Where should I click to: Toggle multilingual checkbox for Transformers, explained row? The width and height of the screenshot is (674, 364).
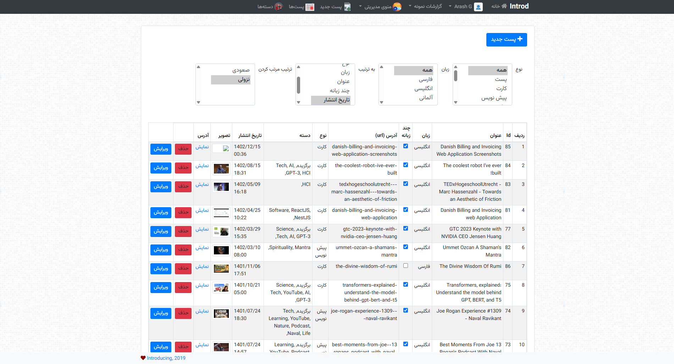click(x=406, y=285)
